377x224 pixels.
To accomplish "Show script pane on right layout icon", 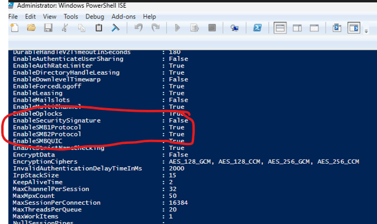I will click(297, 28).
